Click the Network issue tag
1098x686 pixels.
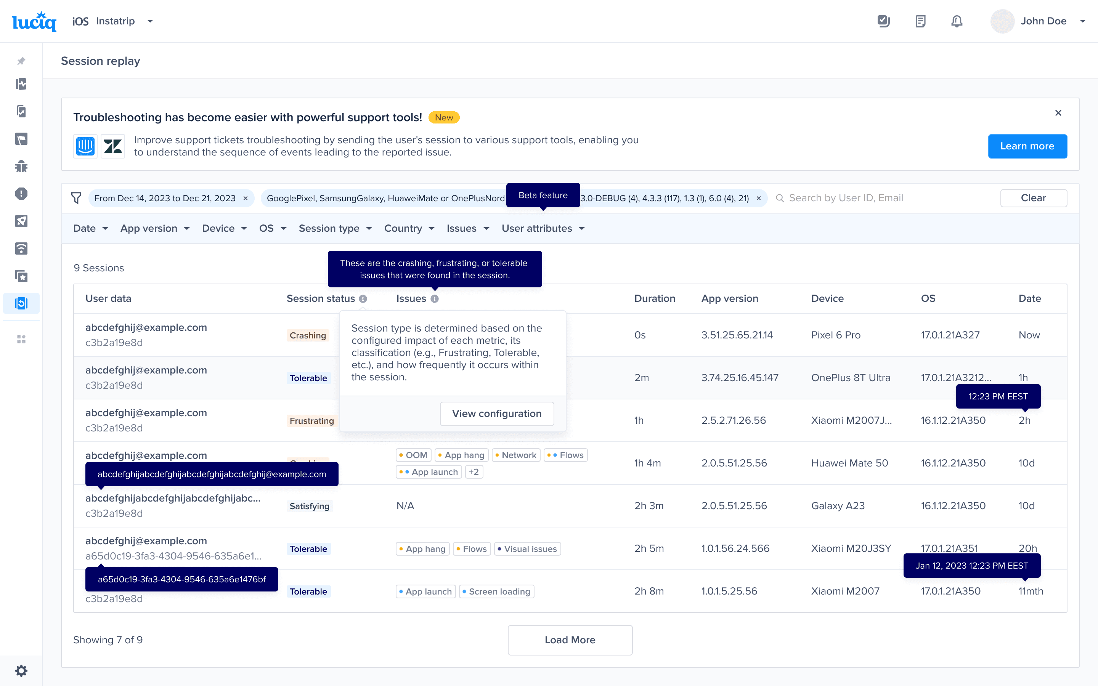click(516, 455)
